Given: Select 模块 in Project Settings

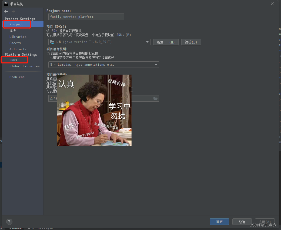Looking at the screenshot, I should (12, 30).
